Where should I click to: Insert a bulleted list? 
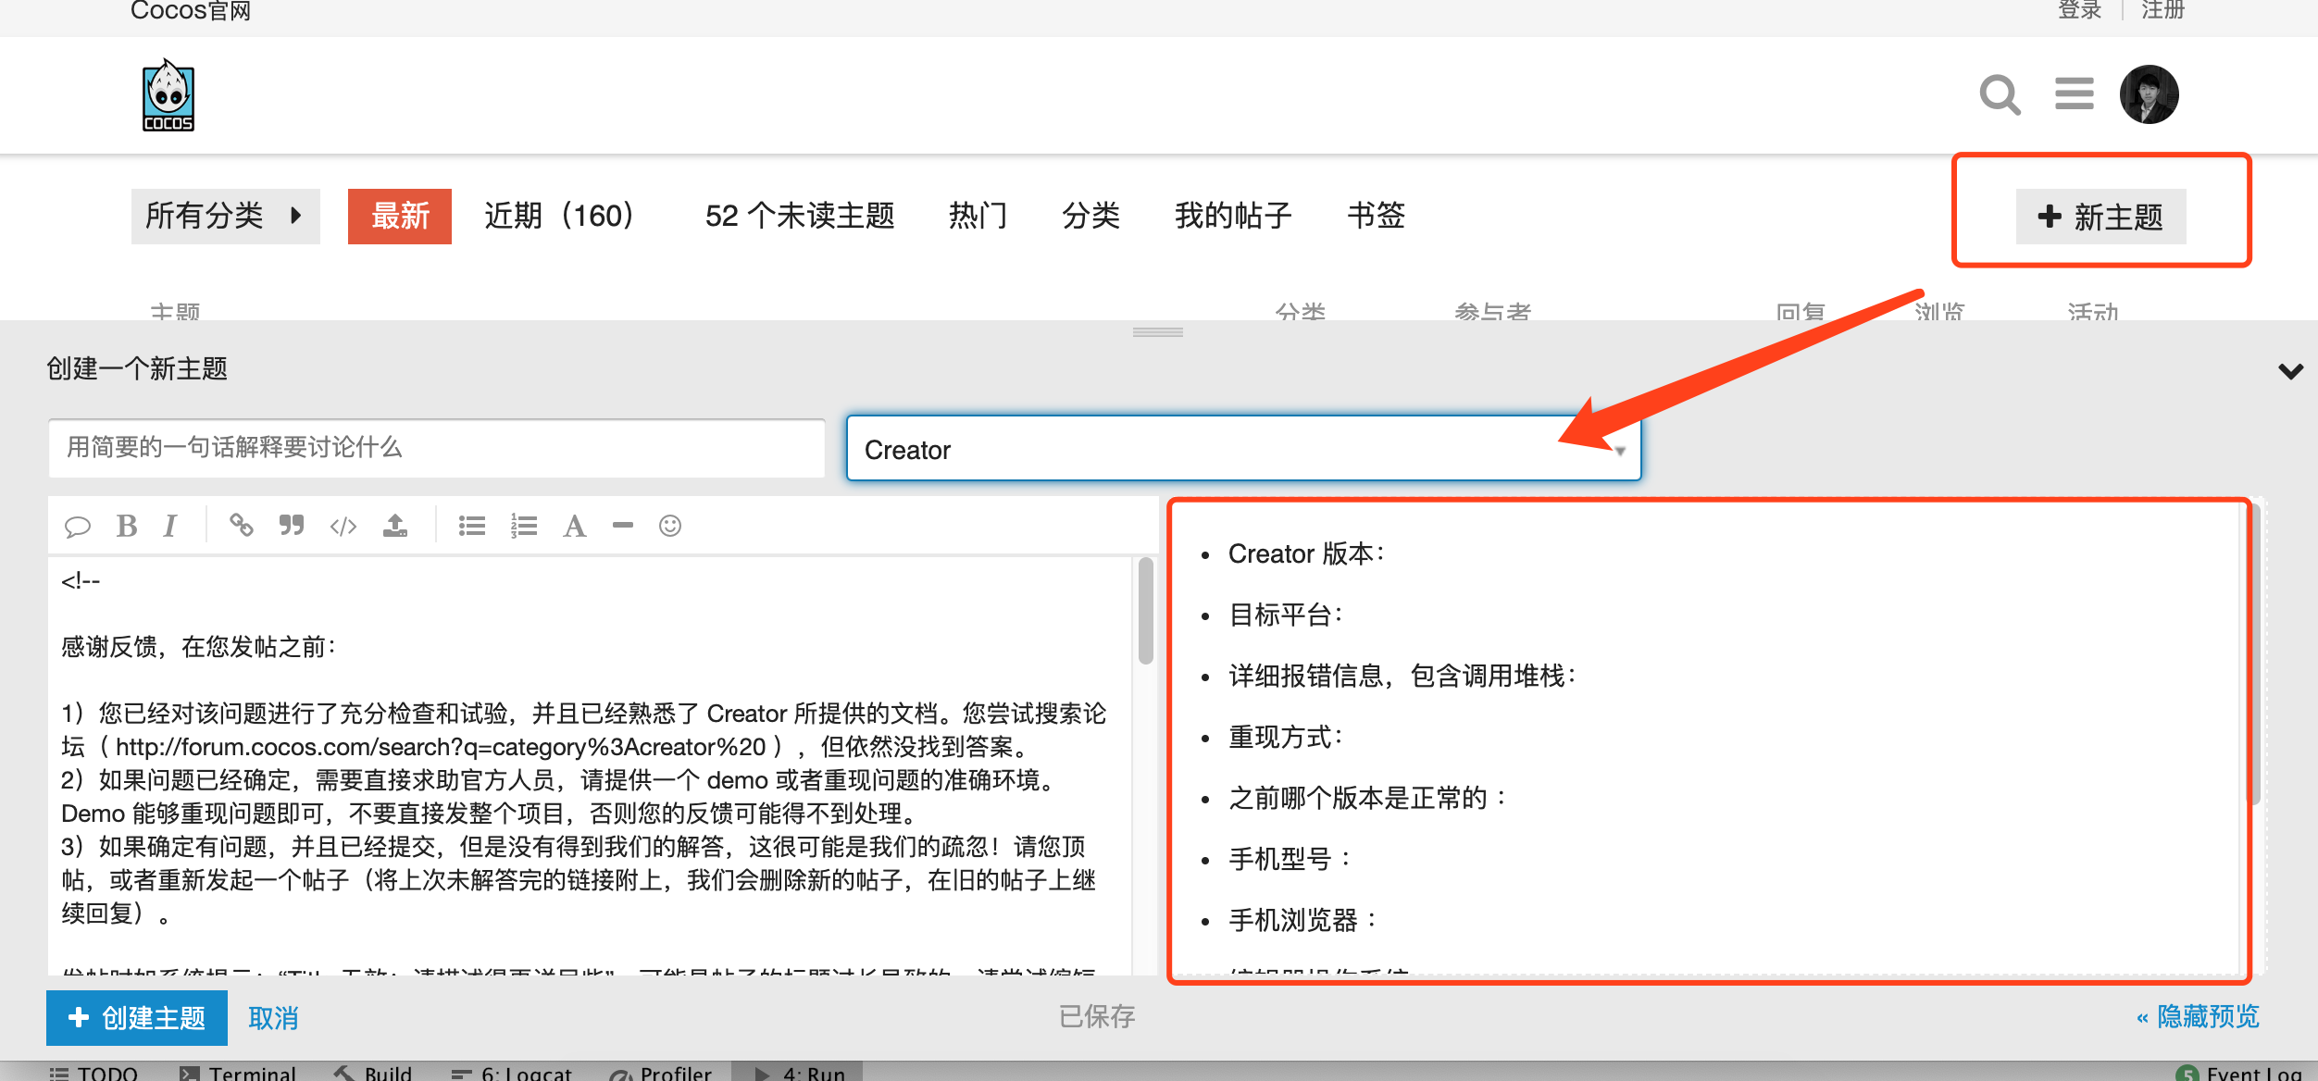472,526
